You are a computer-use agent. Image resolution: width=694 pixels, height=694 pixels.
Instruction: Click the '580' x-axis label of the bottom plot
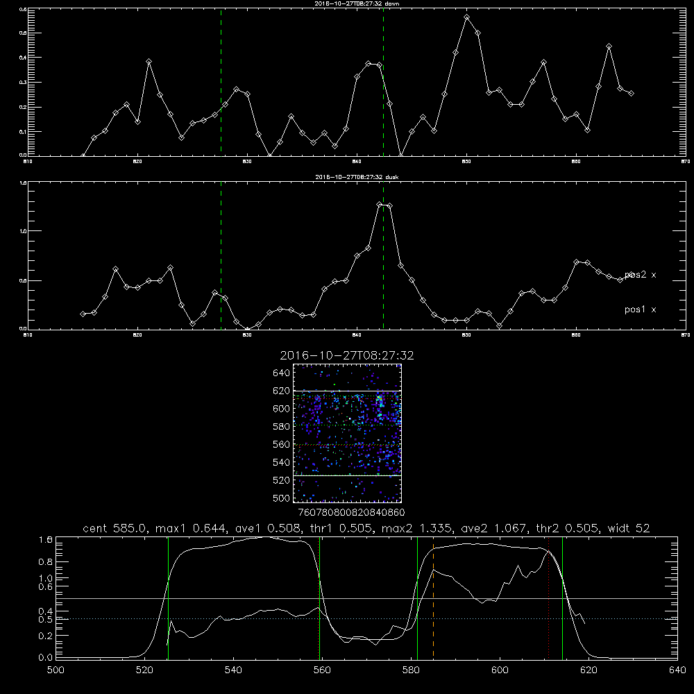411,670
